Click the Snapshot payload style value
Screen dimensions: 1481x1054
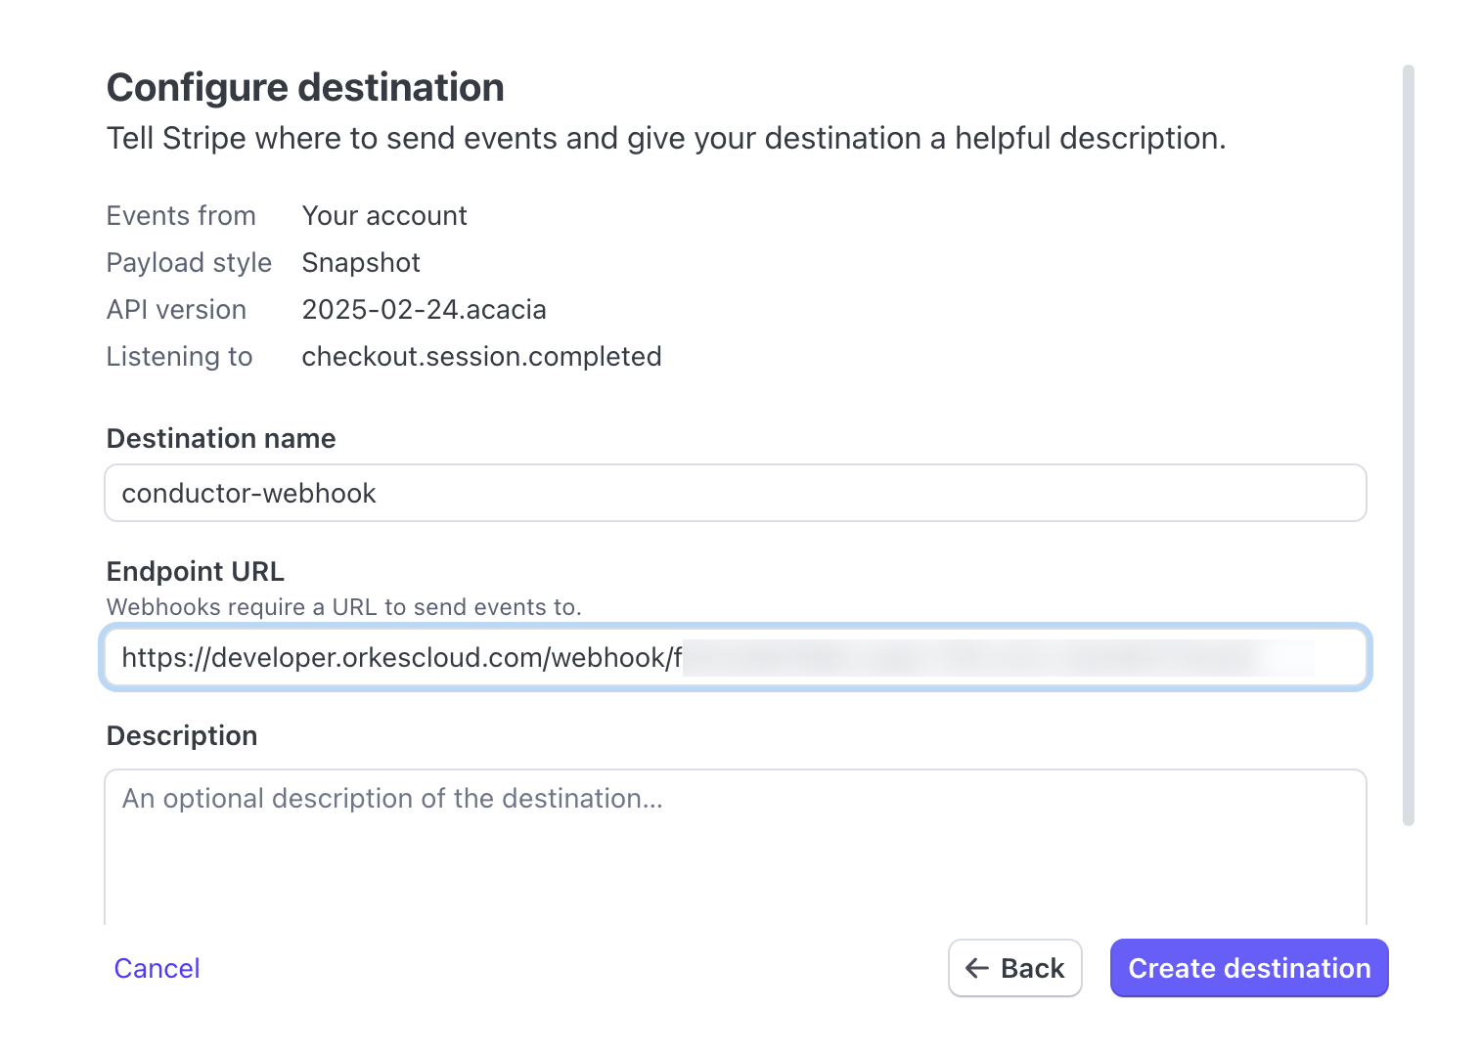point(360,262)
